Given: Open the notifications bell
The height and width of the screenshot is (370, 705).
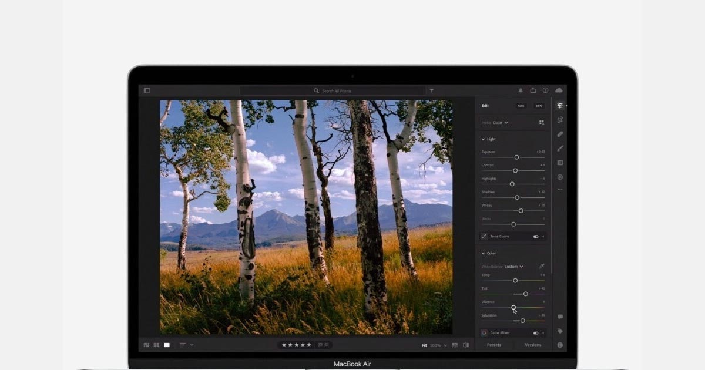Looking at the screenshot, I should coord(521,90).
